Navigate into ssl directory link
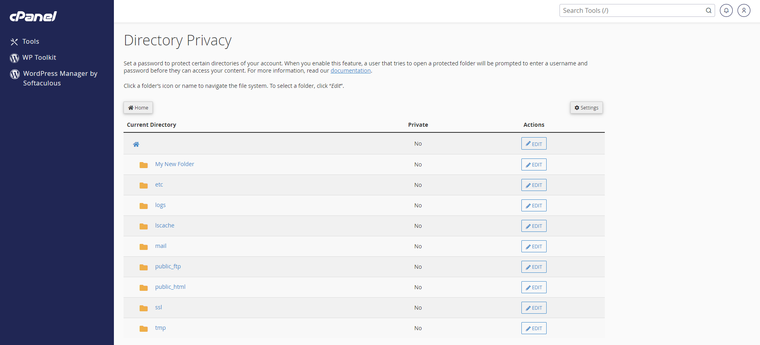The image size is (760, 345). 158,307
